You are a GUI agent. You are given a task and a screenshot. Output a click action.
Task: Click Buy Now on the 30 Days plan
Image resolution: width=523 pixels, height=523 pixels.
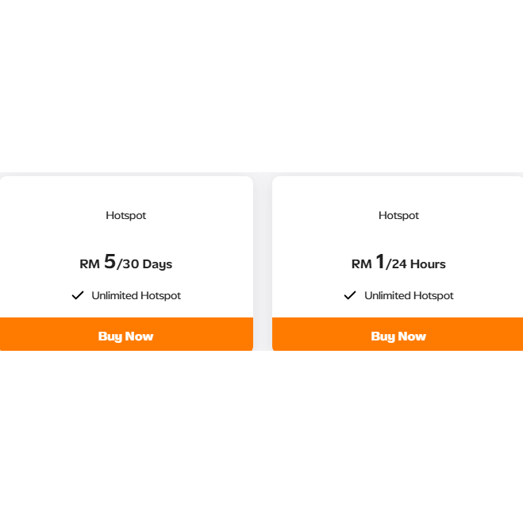pos(125,336)
